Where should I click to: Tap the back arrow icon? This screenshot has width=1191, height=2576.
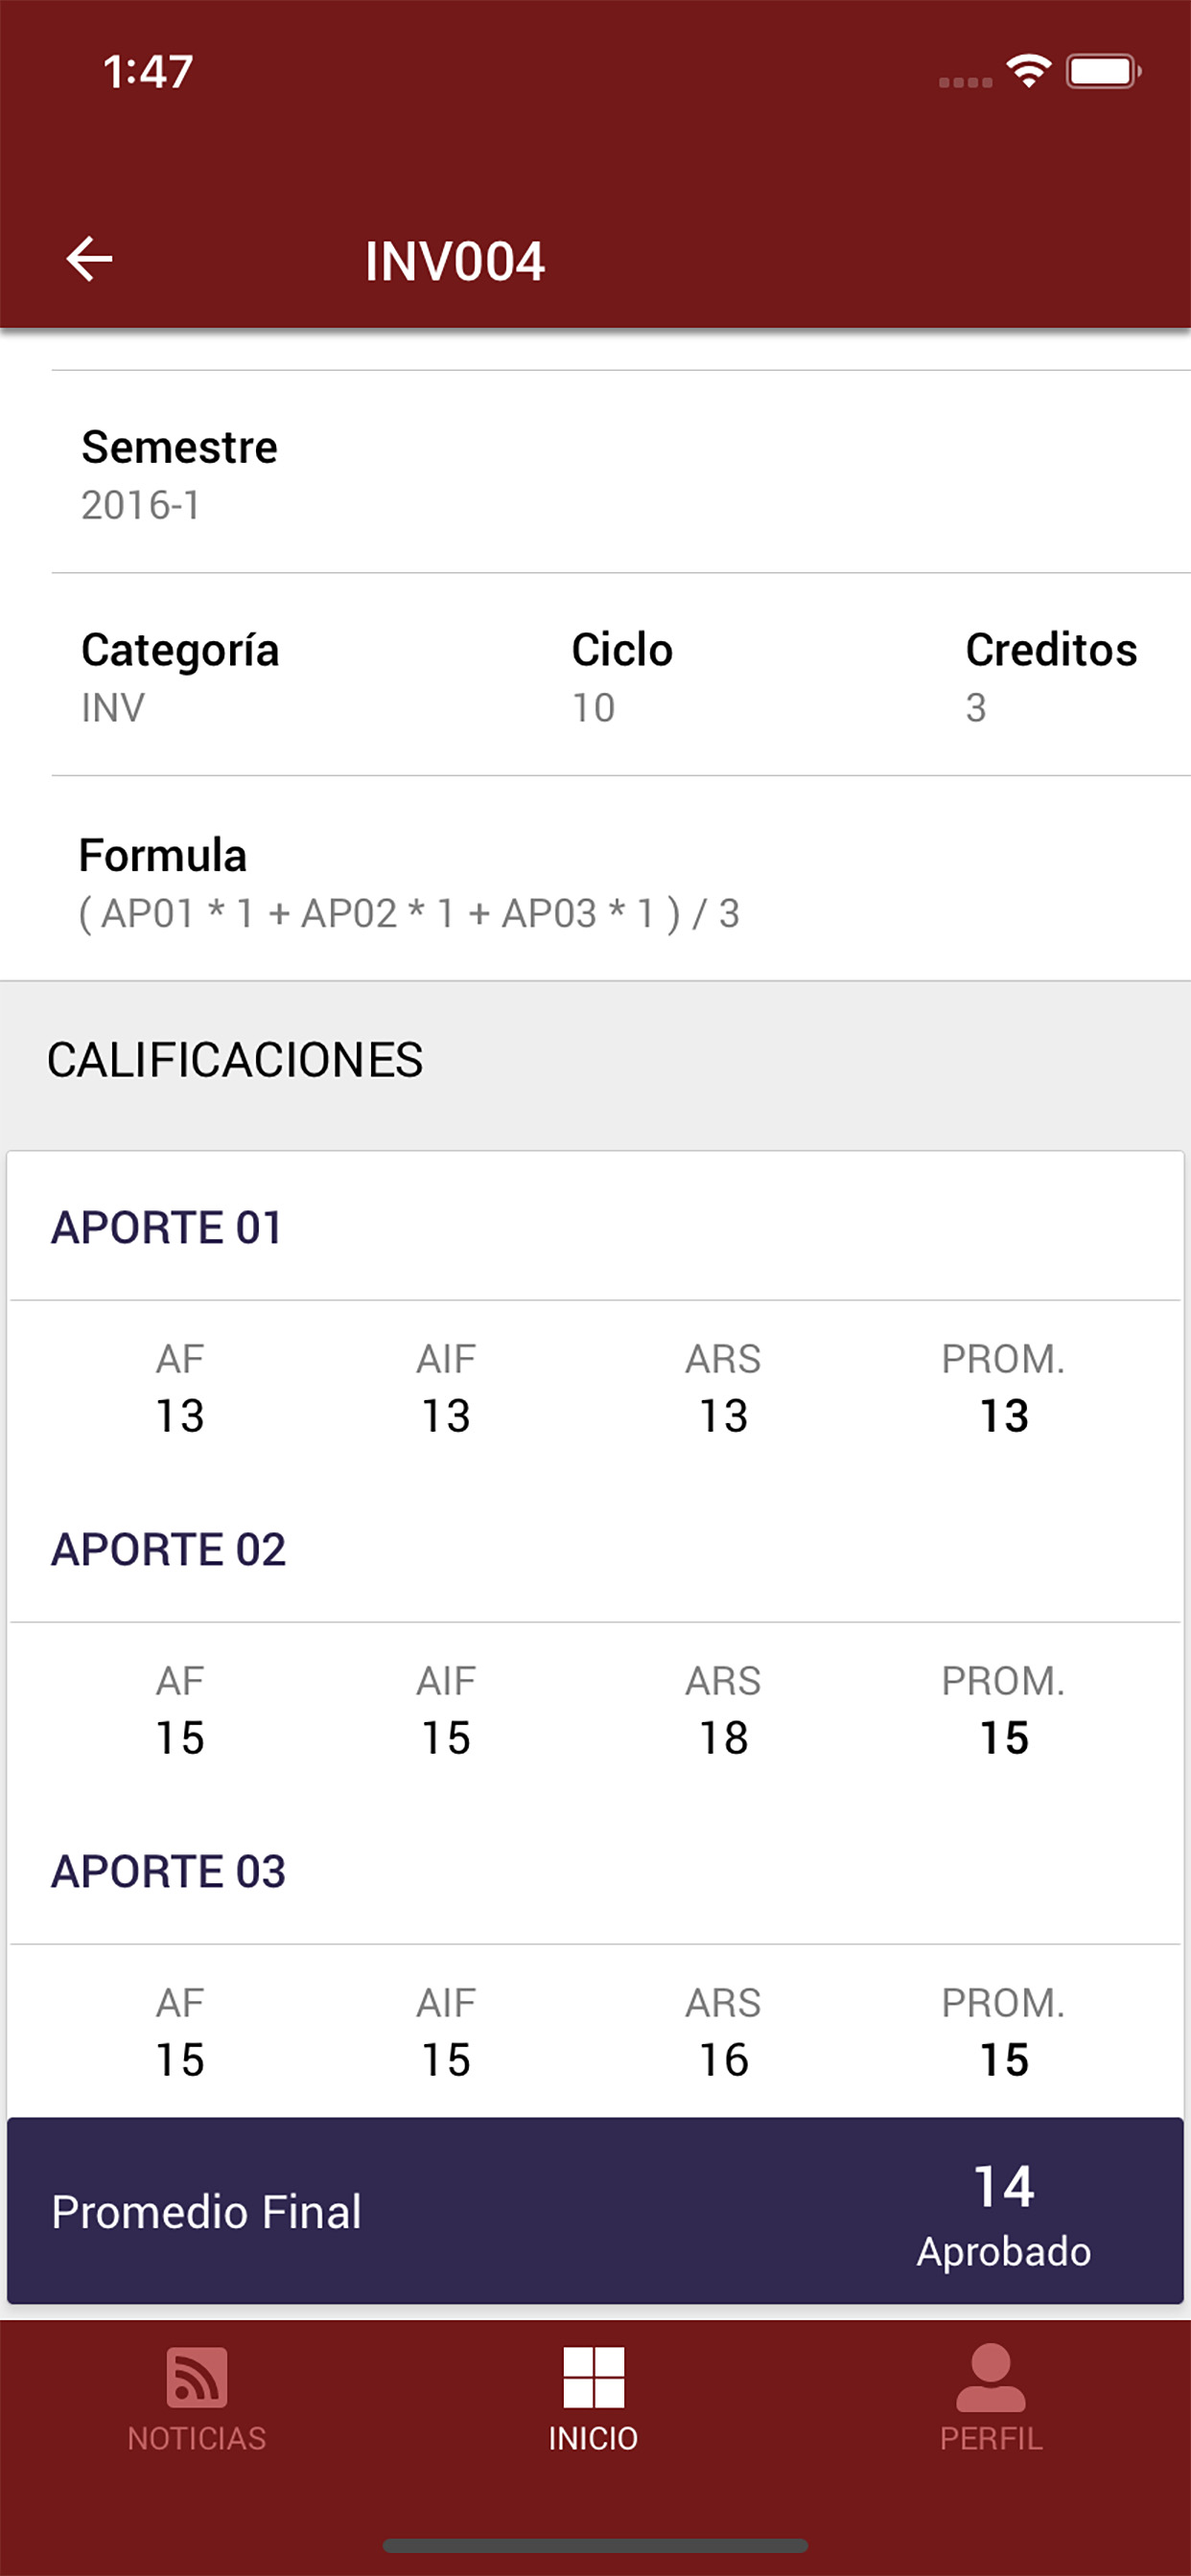point(89,260)
